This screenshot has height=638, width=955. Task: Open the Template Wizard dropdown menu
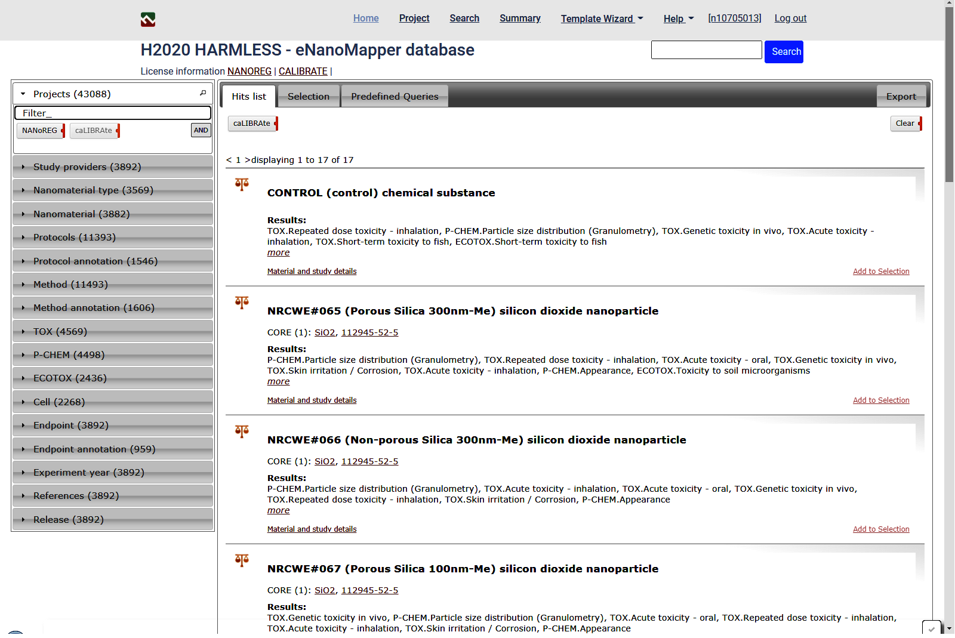602,19
